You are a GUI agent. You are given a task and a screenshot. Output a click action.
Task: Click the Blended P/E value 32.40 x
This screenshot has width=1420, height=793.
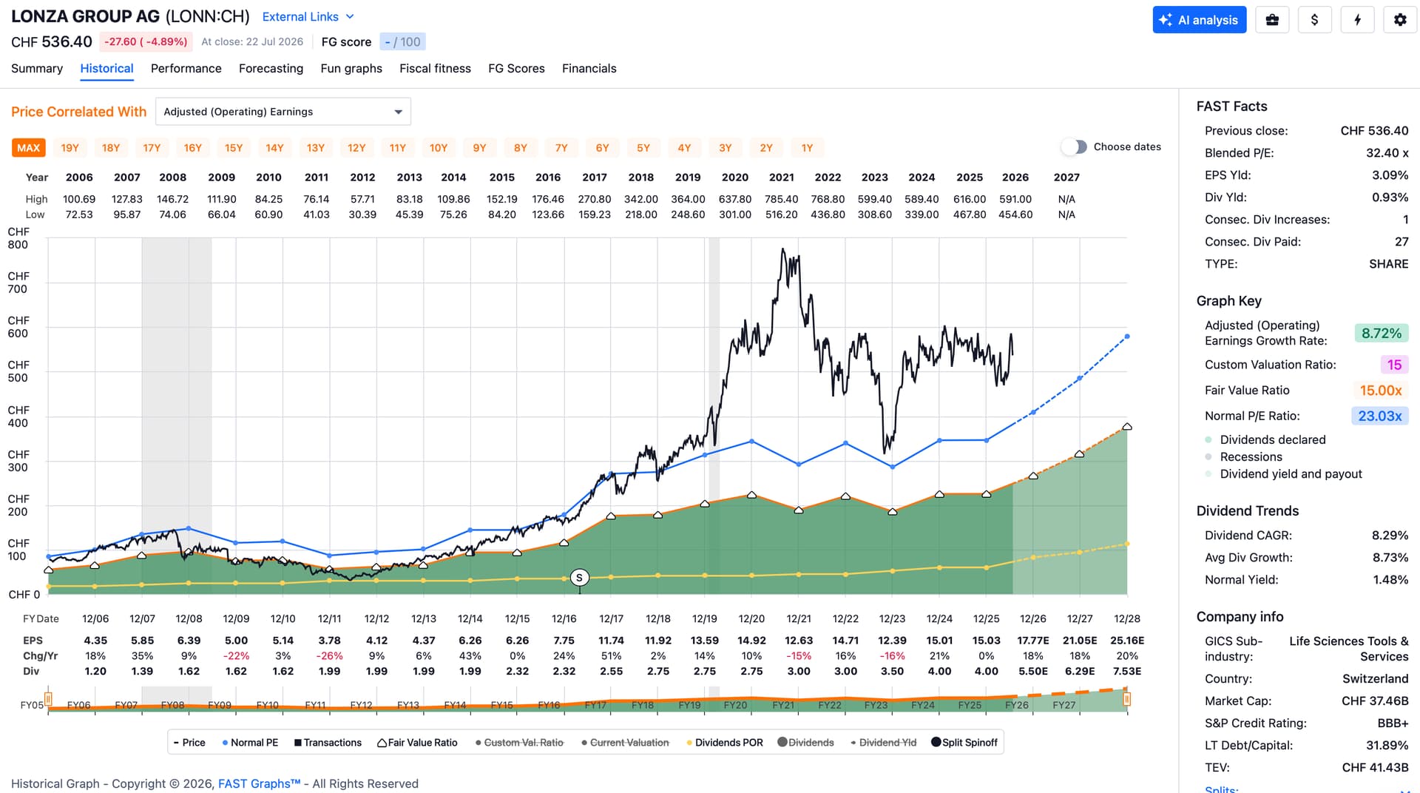pyautogui.click(x=1387, y=153)
